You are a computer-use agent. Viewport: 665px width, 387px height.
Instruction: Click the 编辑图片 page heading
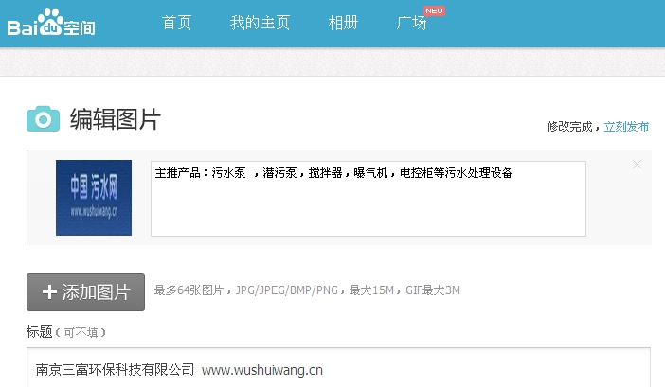116,119
